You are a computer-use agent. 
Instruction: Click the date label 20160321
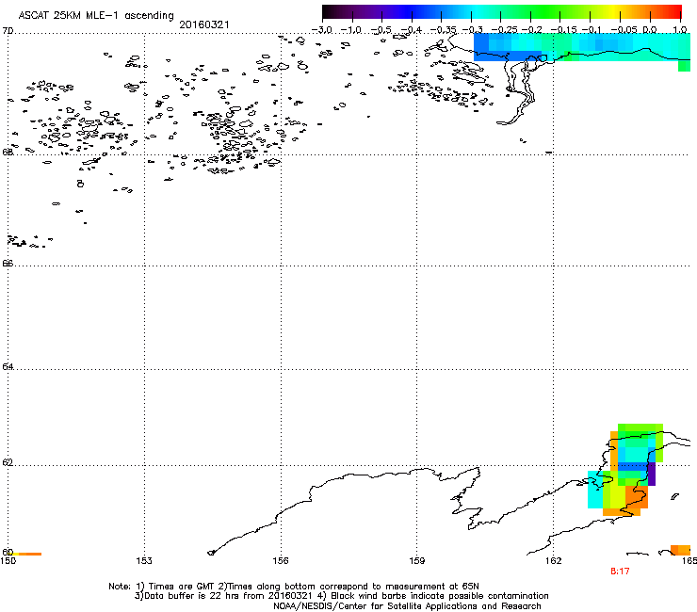tap(204, 24)
